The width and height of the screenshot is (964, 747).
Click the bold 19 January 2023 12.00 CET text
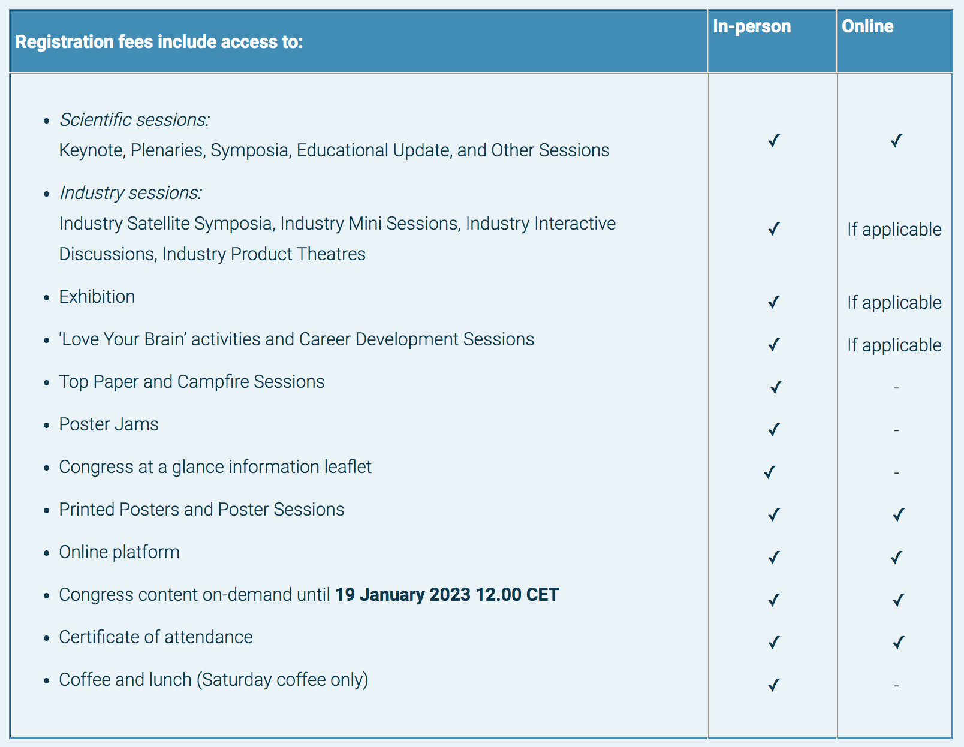pyautogui.click(x=447, y=595)
